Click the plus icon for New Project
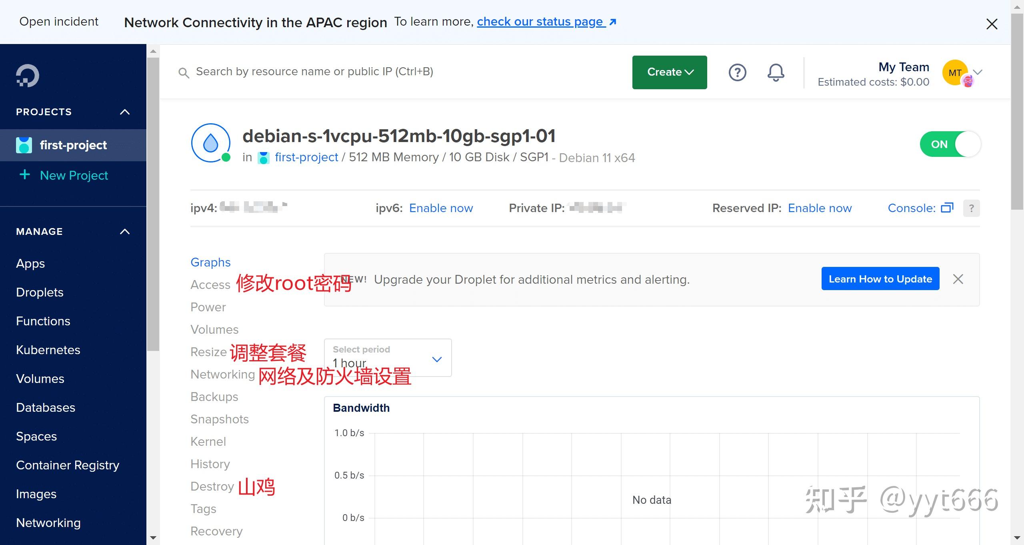 24,175
